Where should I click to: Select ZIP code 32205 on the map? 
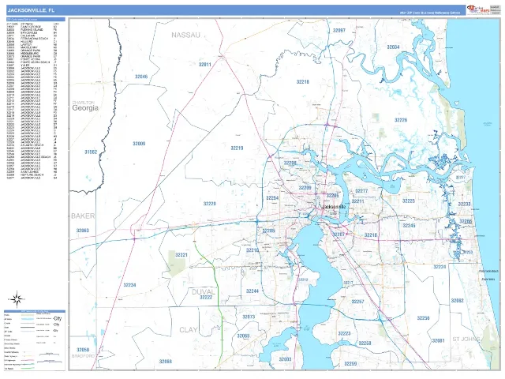click(x=268, y=231)
